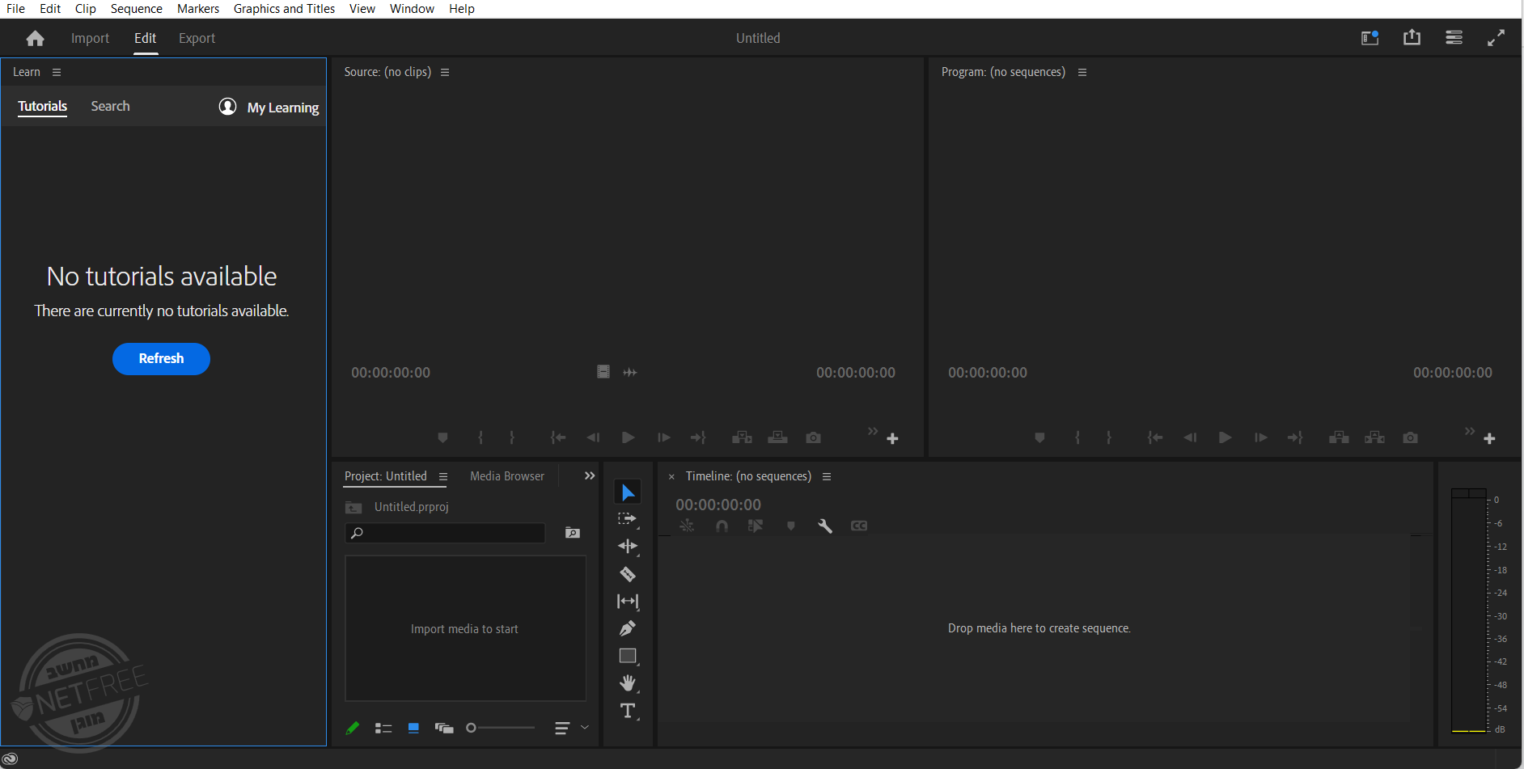Viewport: 1524px width, 769px height.
Task: Switch Project panel to List View
Action: [x=383, y=729]
